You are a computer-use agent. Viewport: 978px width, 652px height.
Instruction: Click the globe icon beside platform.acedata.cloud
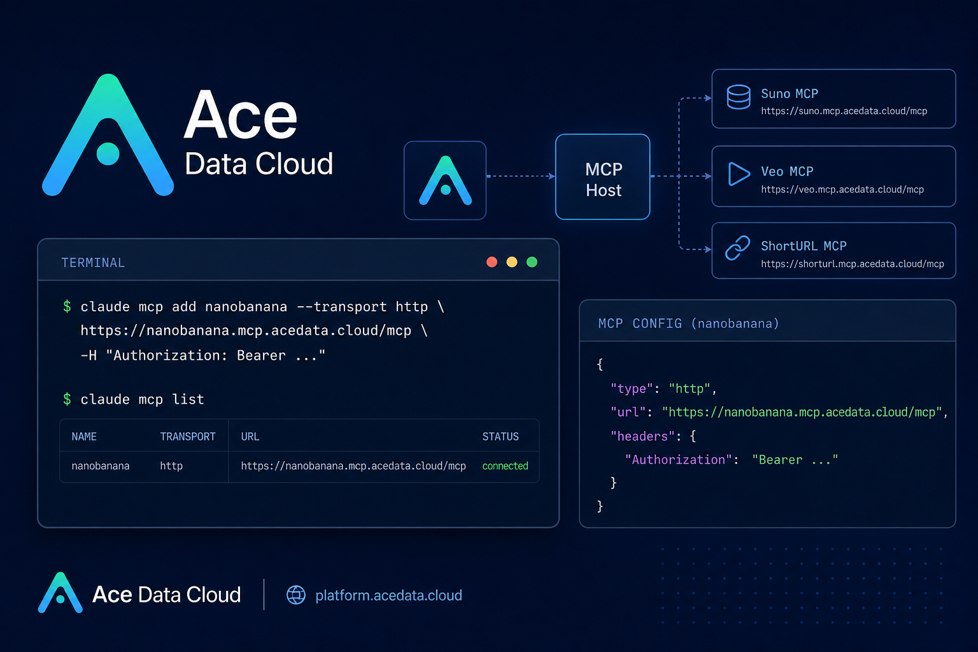[296, 595]
